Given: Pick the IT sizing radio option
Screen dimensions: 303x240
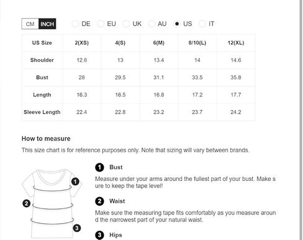Looking at the screenshot, I should 202,24.
